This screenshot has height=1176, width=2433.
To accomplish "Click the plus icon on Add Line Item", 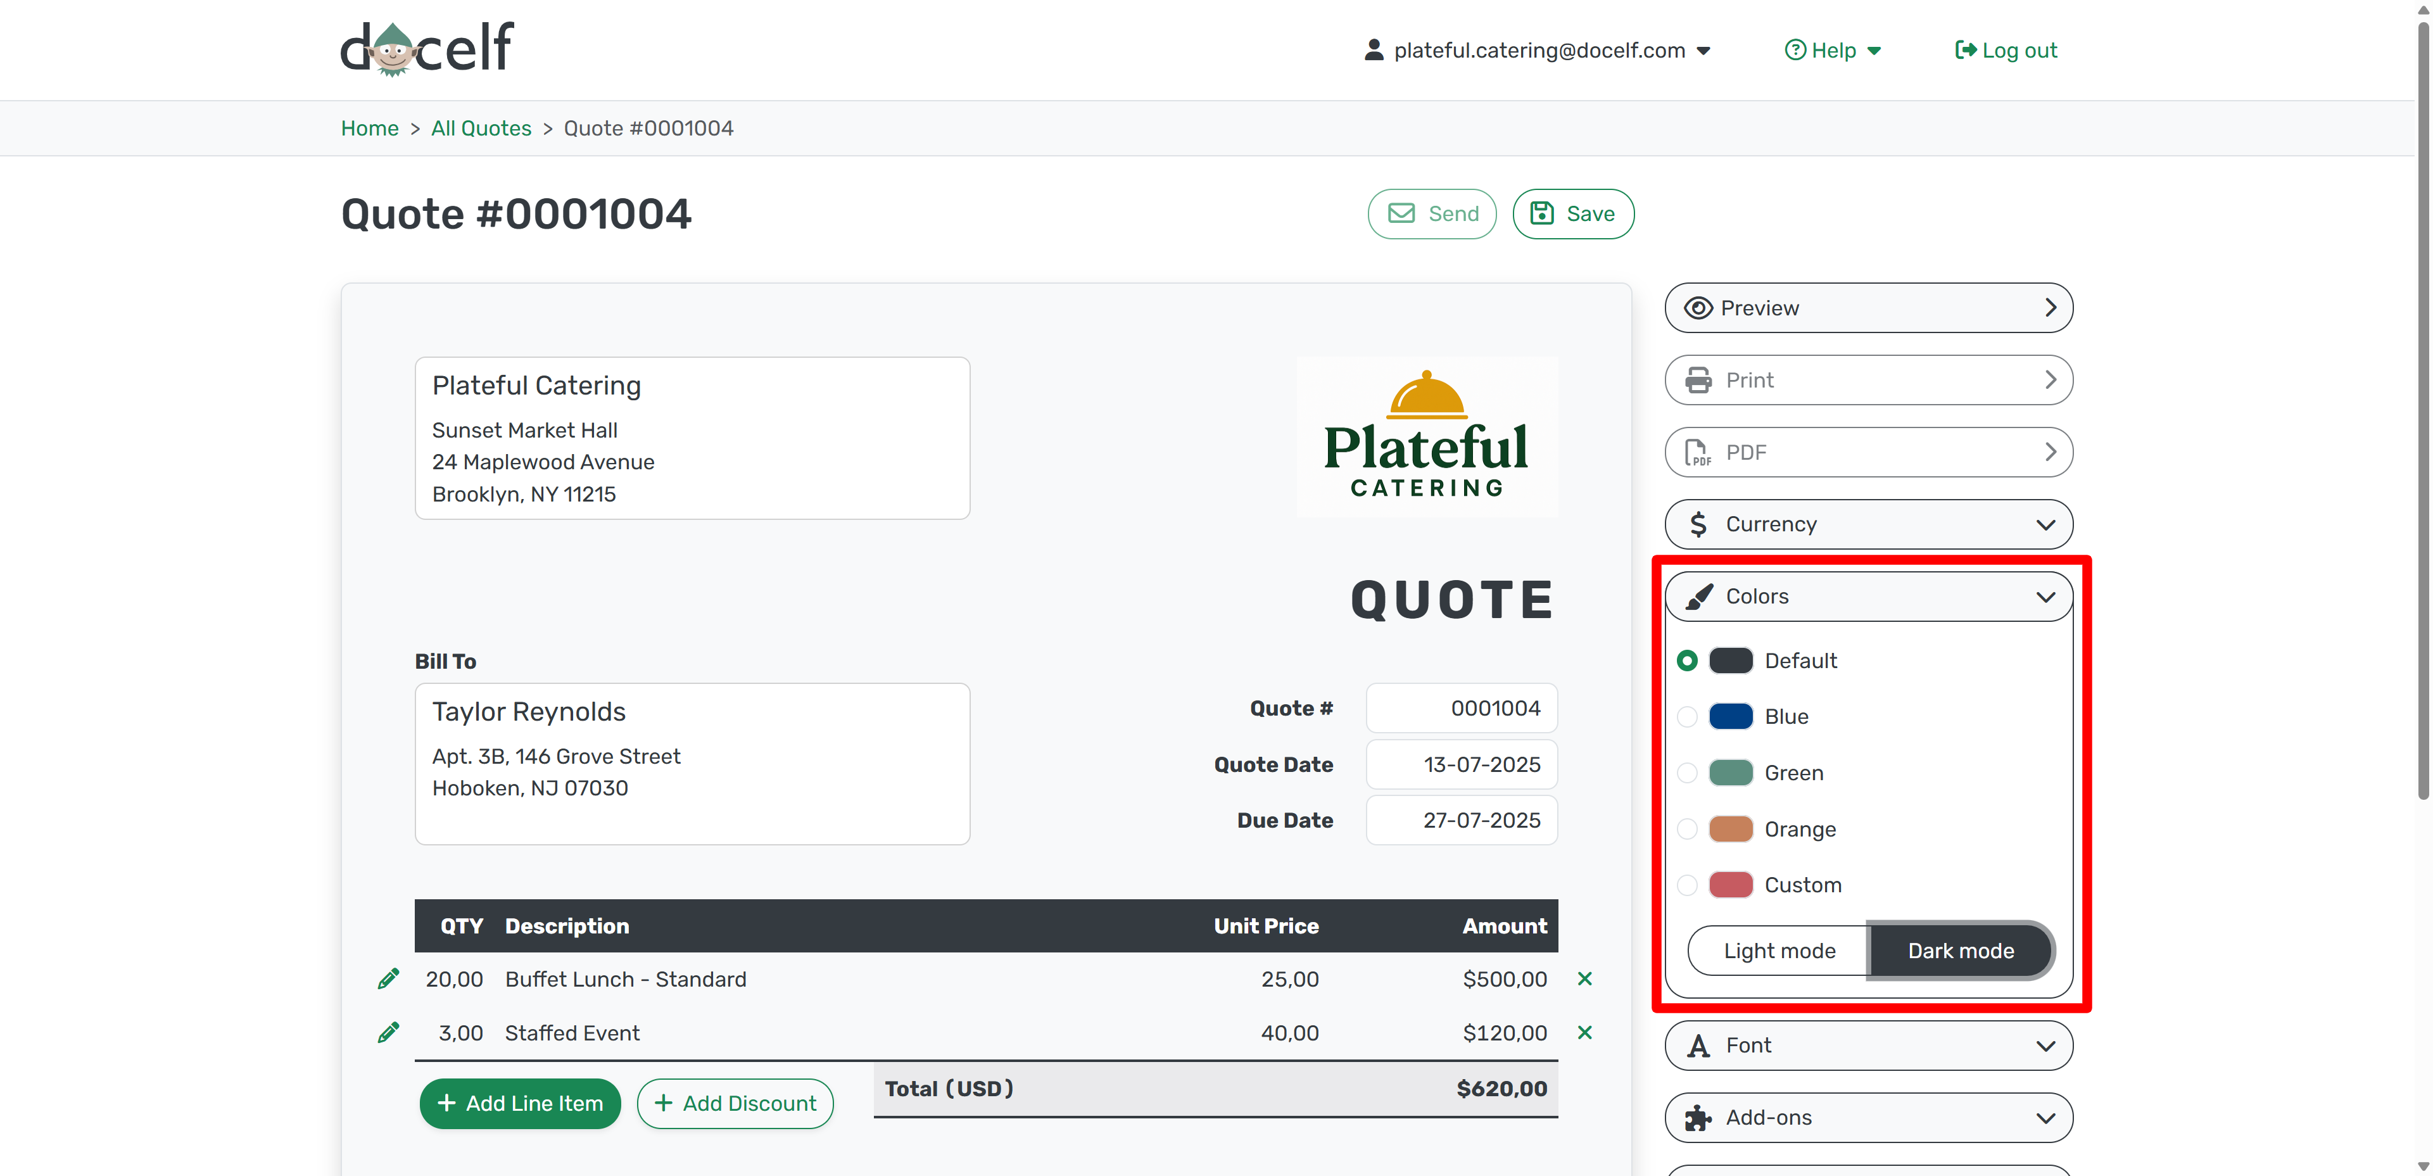I will point(446,1103).
